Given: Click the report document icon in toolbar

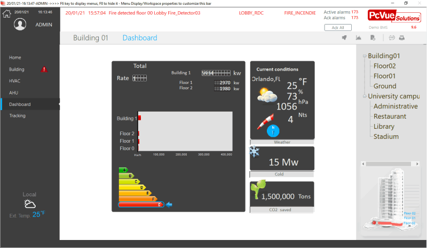Looking at the screenshot, I should (373, 38).
